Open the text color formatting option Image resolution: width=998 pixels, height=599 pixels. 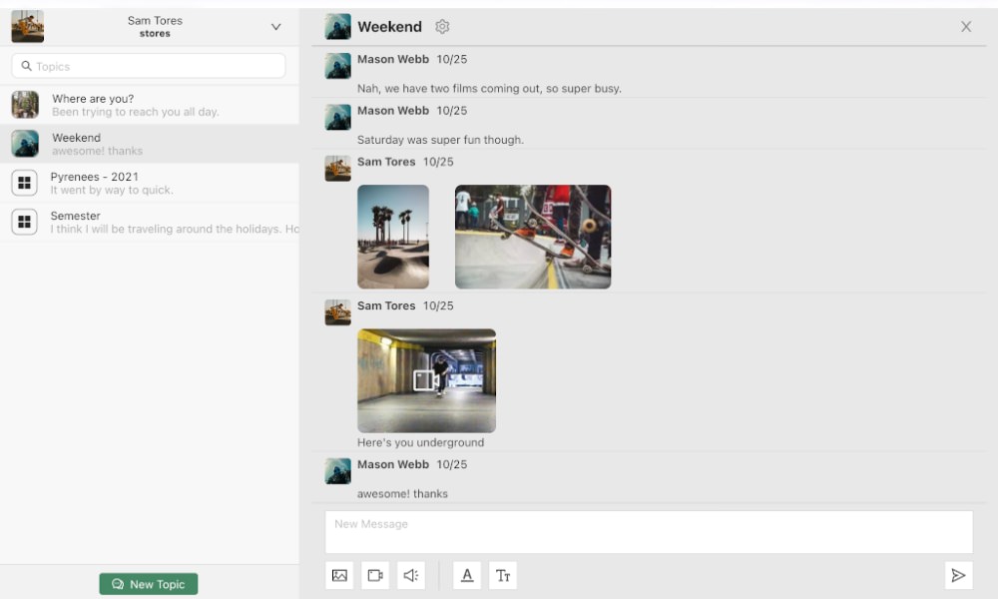[x=466, y=575]
